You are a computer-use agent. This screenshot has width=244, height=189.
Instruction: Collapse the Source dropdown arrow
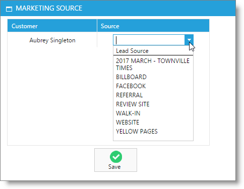pos(189,40)
